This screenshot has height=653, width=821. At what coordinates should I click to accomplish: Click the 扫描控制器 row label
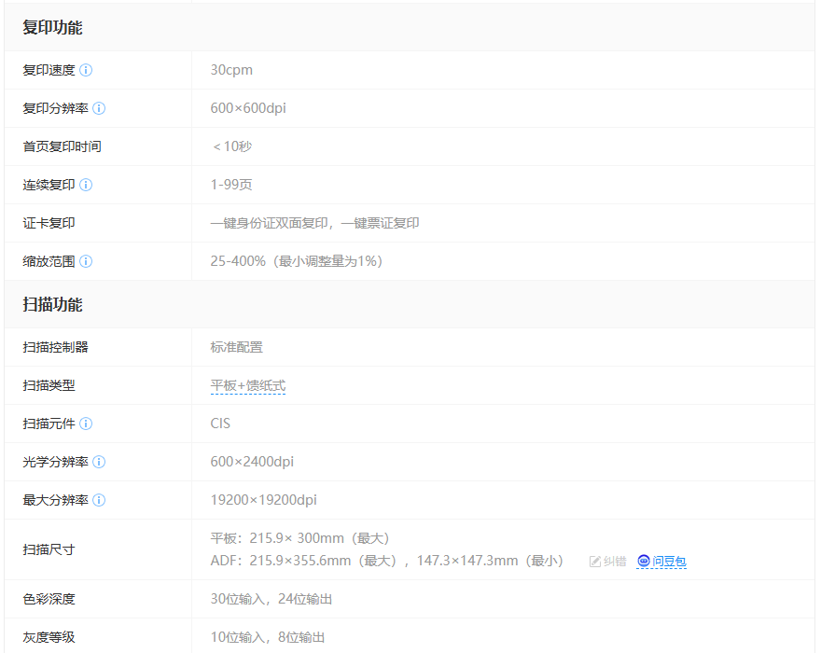(55, 347)
